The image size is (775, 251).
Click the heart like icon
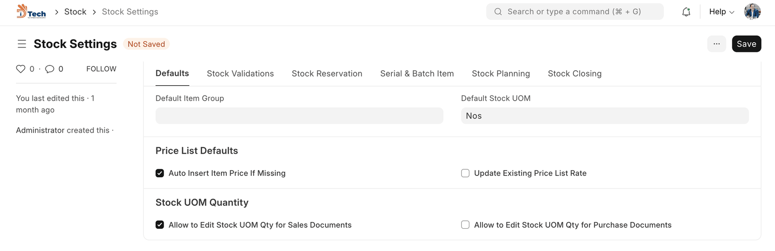pyautogui.click(x=21, y=69)
